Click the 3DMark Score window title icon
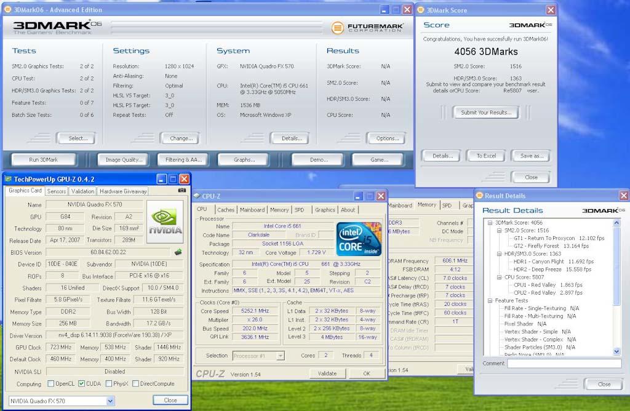 [421, 10]
